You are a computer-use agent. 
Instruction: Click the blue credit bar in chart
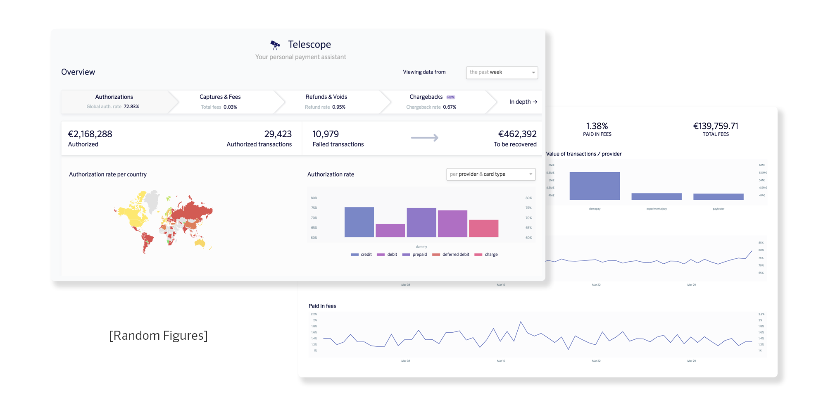coord(359,222)
